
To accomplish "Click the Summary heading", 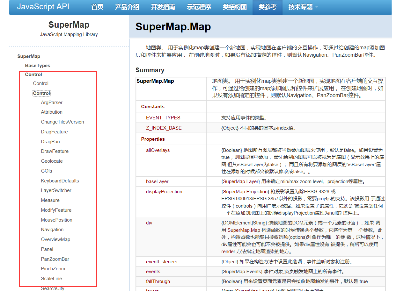I will tap(150, 70).
